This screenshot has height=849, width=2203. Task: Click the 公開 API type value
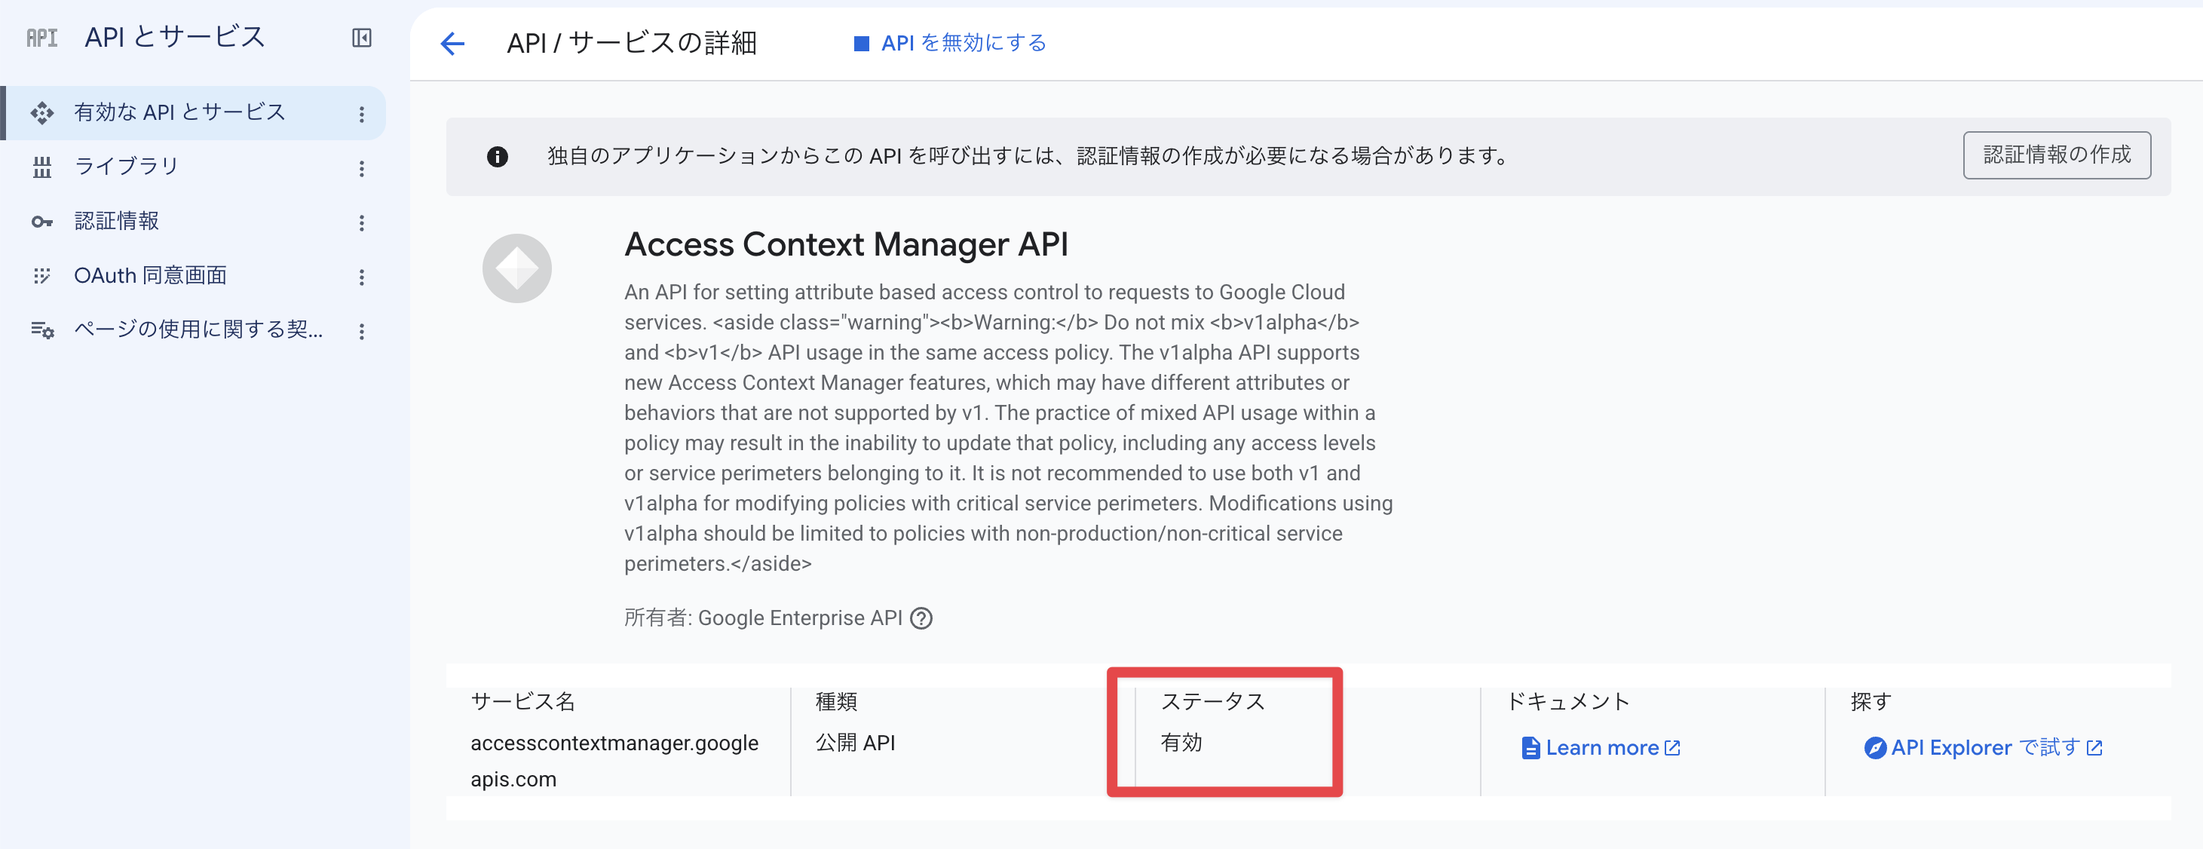click(x=855, y=742)
